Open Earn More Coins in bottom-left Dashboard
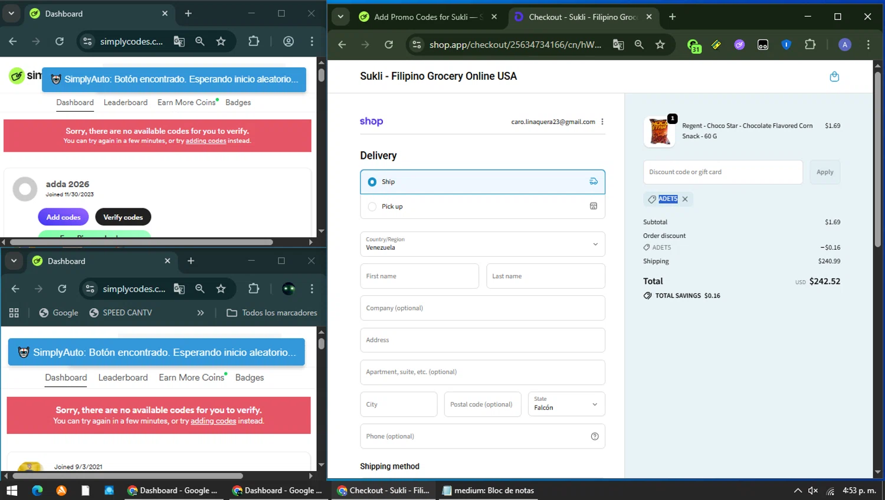This screenshot has height=500, width=885. click(x=192, y=377)
